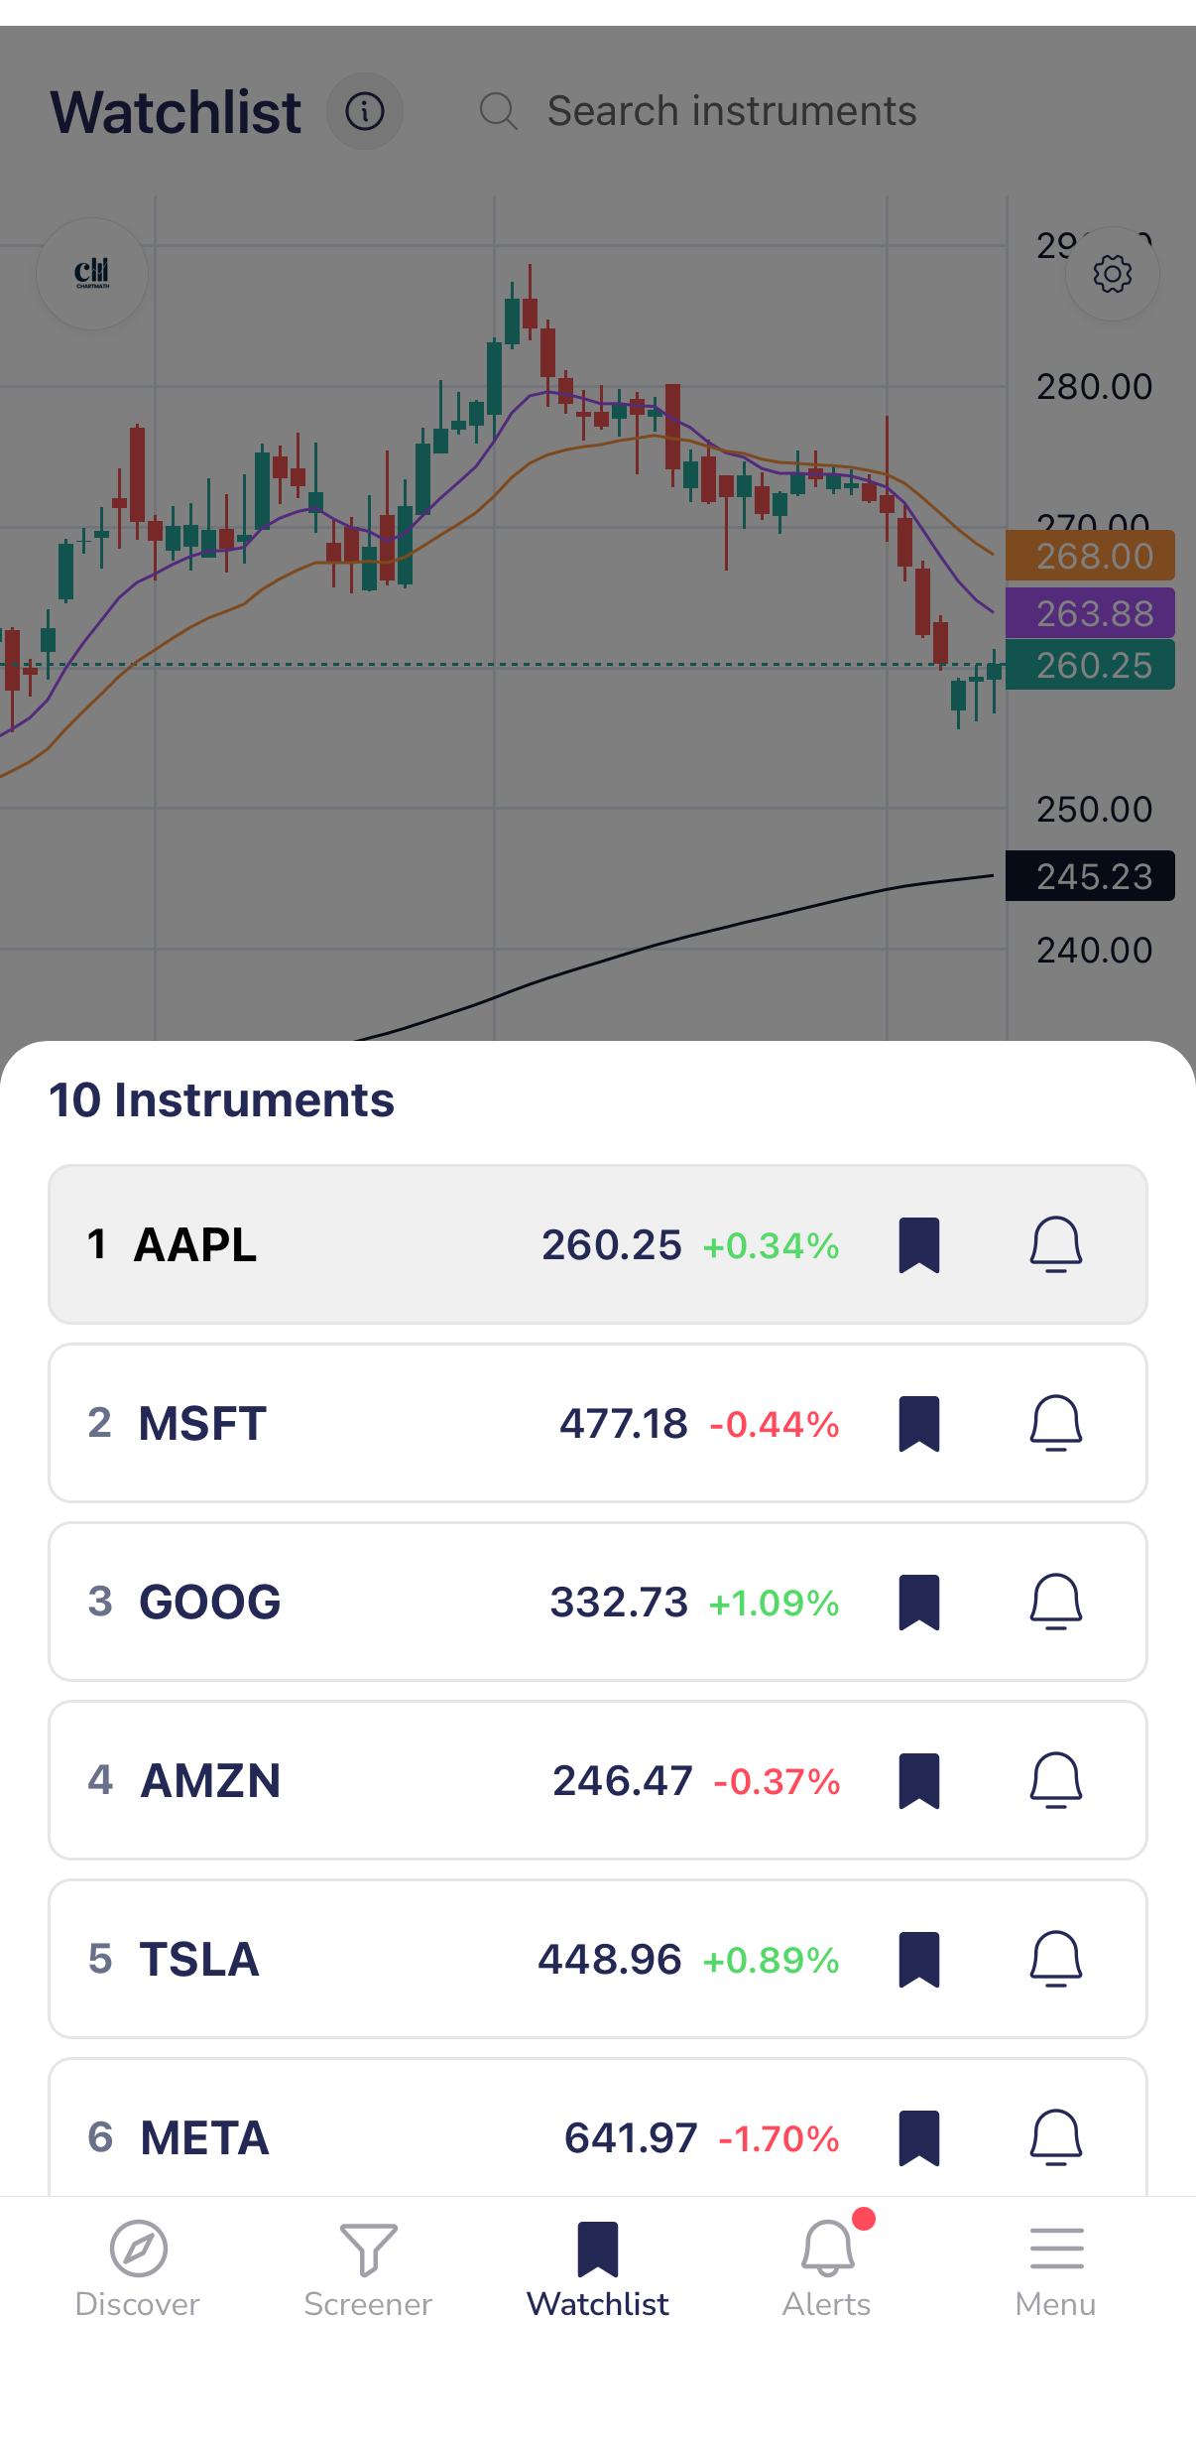Screen dimensions: 1196x2443
Task: Toggle the AMZN bookmark off
Action: tap(920, 1779)
